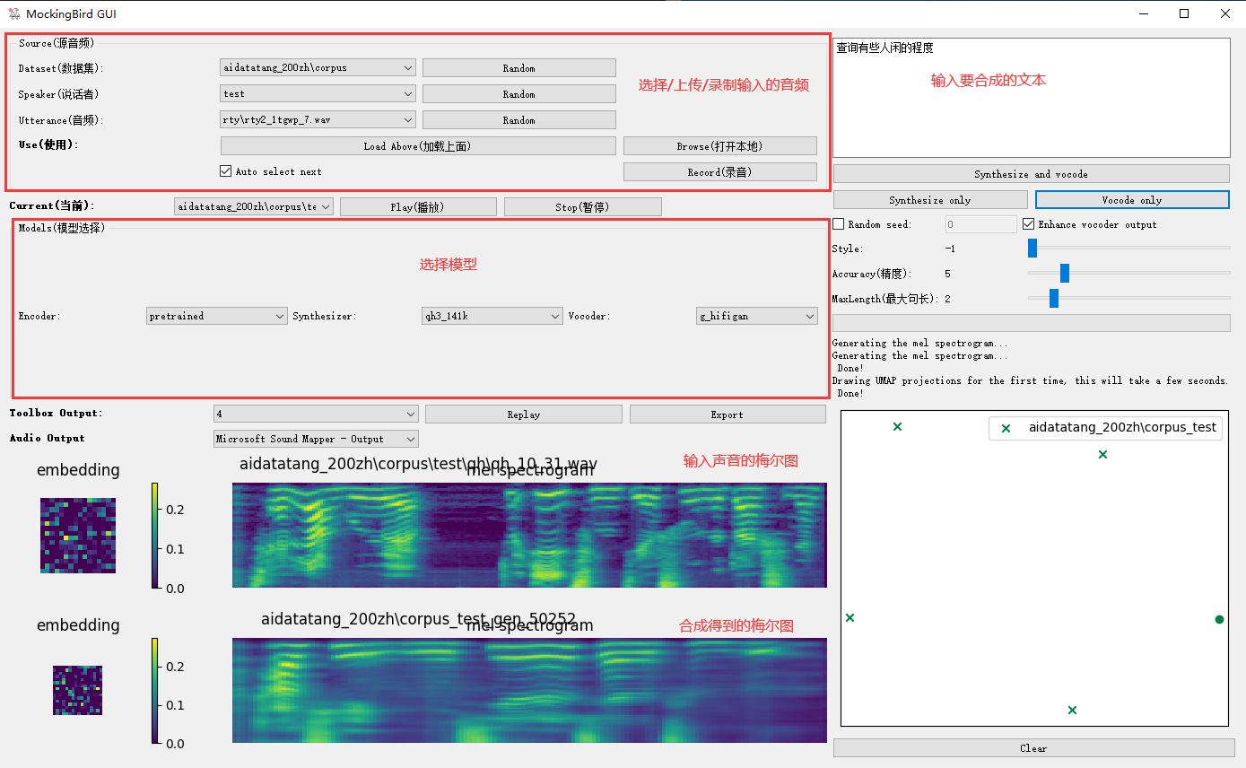The height and width of the screenshot is (768, 1246).
Task: Enable the Random seed checkbox
Action: point(839,224)
